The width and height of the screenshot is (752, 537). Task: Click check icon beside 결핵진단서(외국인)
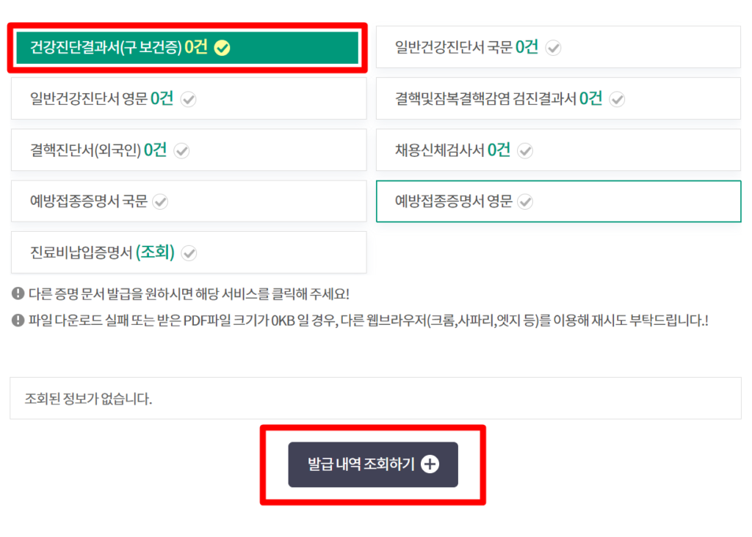(181, 151)
